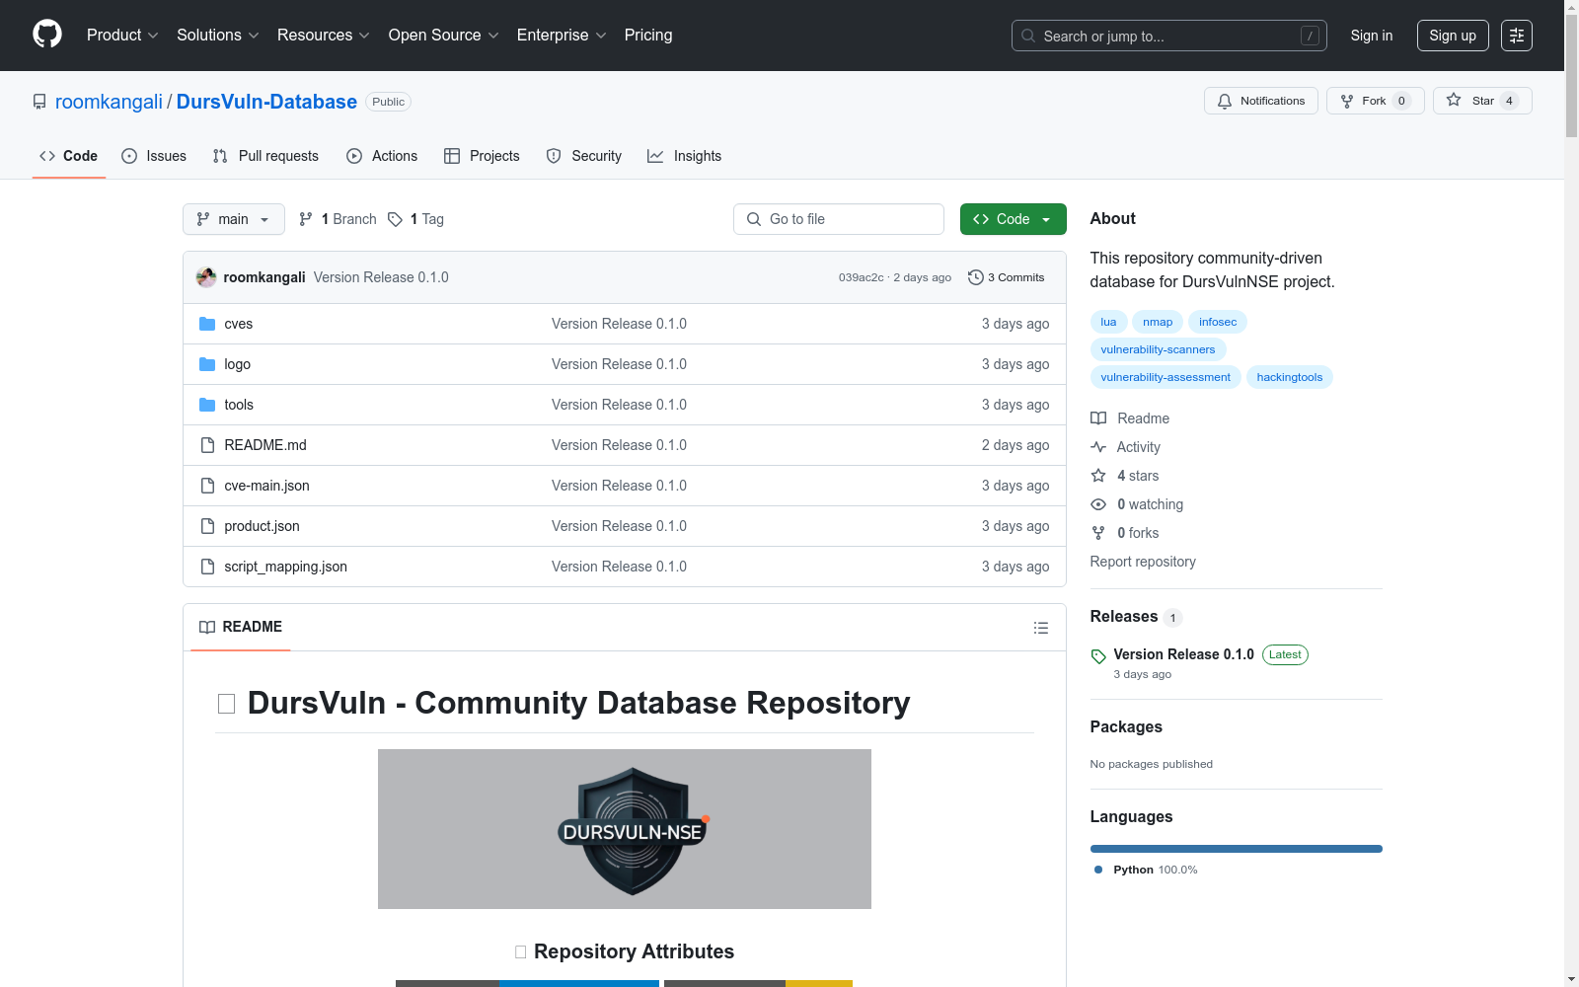Viewport: 1579px width, 987px height.
Task: Focus the Go to file field
Action: [839, 219]
